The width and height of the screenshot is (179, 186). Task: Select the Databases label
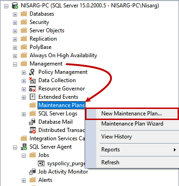[42, 14]
